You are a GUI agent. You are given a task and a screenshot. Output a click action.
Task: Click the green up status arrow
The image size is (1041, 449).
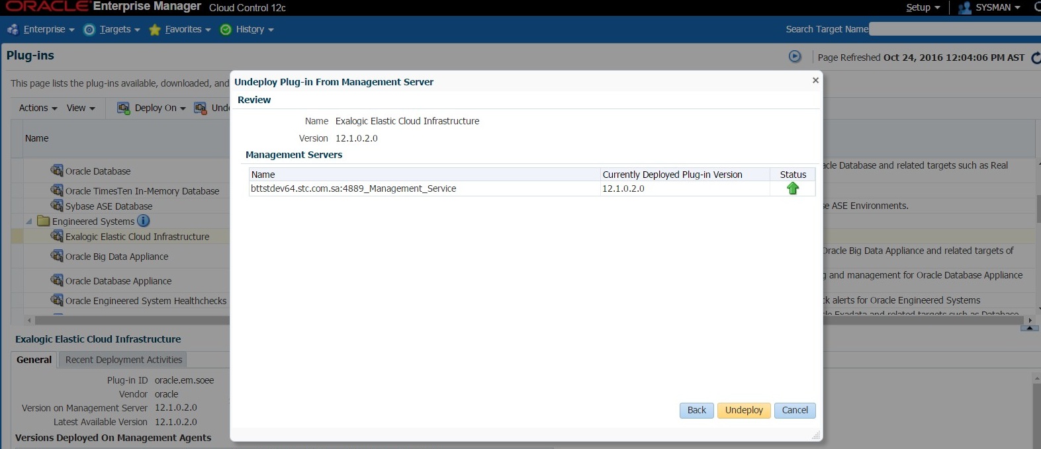click(793, 188)
